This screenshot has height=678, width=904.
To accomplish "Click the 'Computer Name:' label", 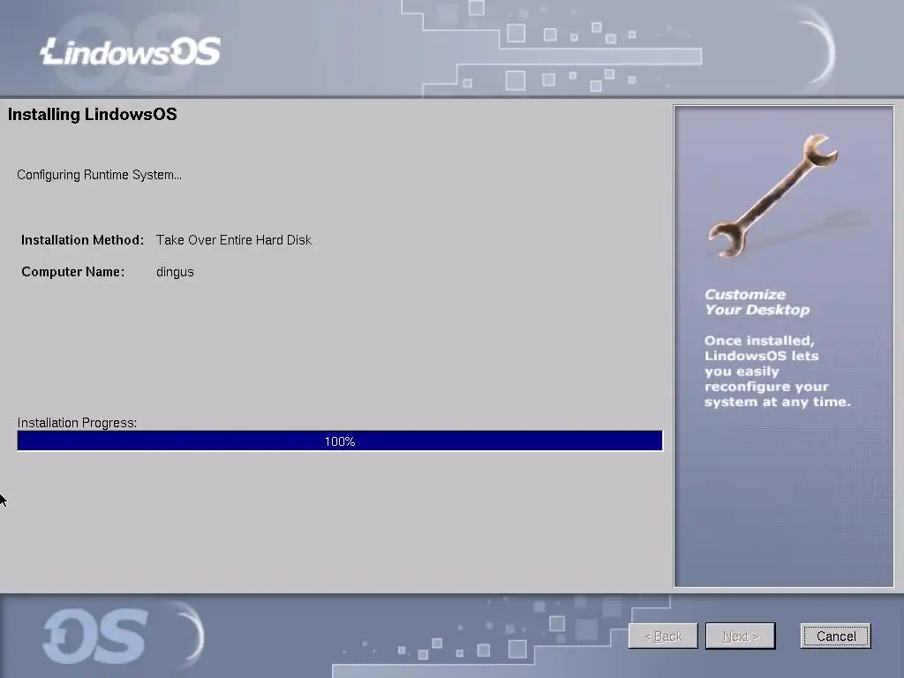I will (72, 272).
